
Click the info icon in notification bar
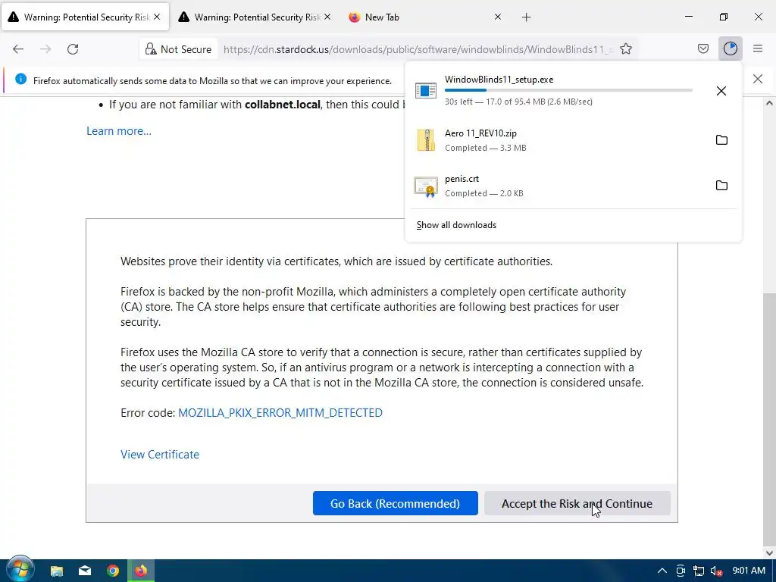coord(20,79)
